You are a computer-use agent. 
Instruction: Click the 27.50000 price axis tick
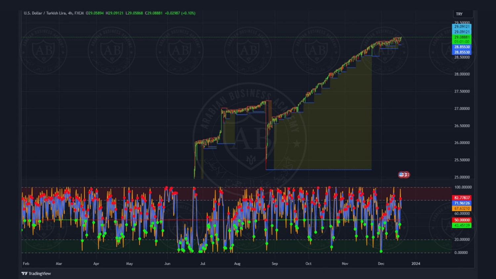click(462, 91)
